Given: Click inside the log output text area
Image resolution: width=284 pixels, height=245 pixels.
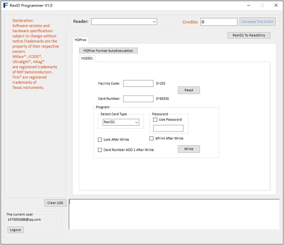Looking at the screenshot, I should point(174,214).
